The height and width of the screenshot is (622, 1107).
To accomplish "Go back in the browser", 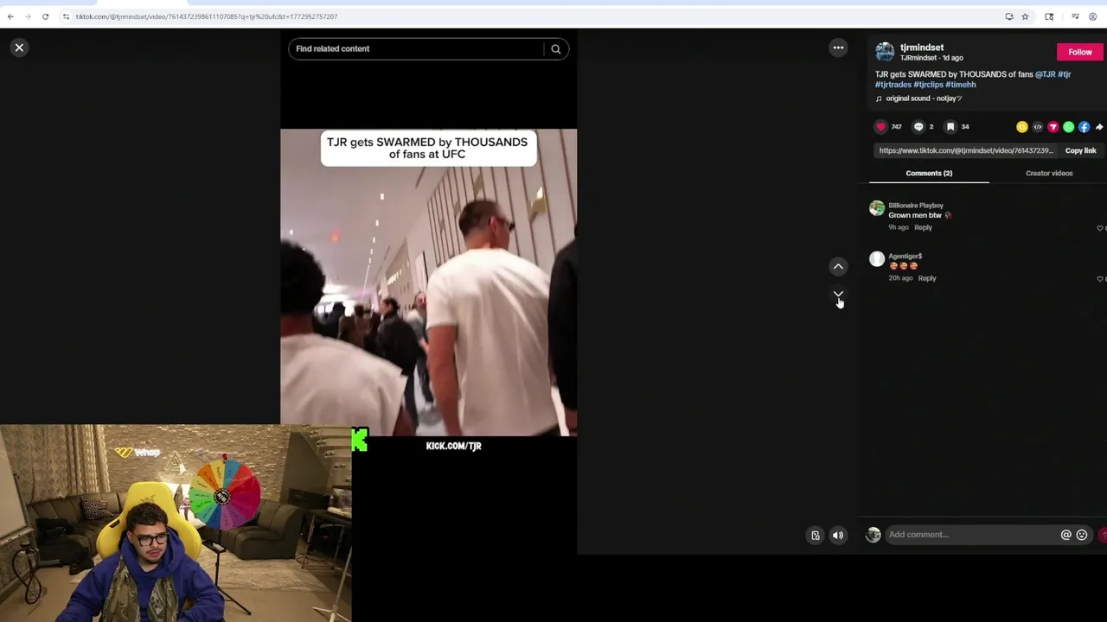I will (10, 16).
